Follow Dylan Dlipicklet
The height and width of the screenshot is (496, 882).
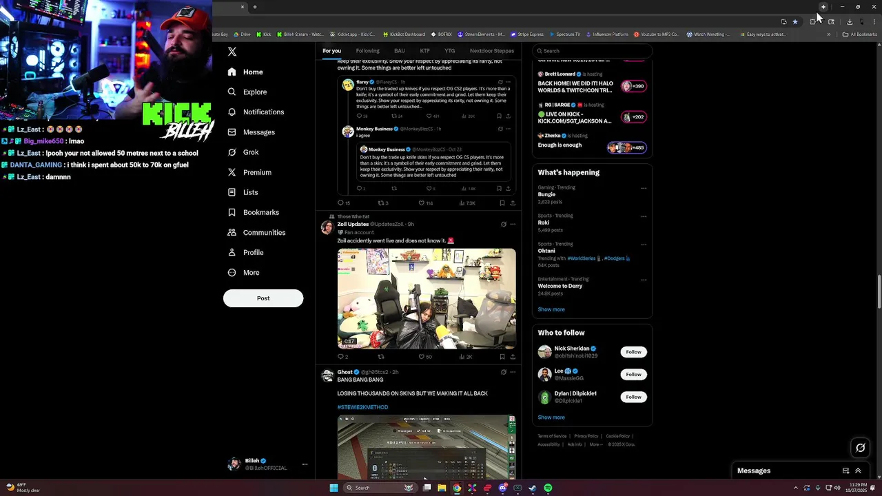click(633, 397)
